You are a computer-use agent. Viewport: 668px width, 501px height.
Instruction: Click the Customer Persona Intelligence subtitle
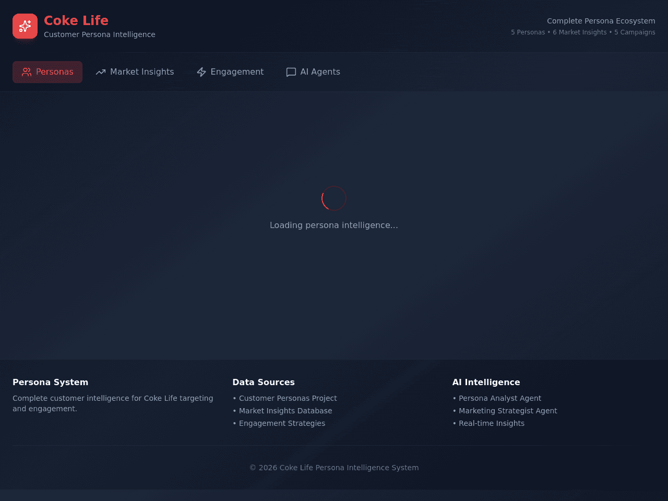(x=100, y=34)
